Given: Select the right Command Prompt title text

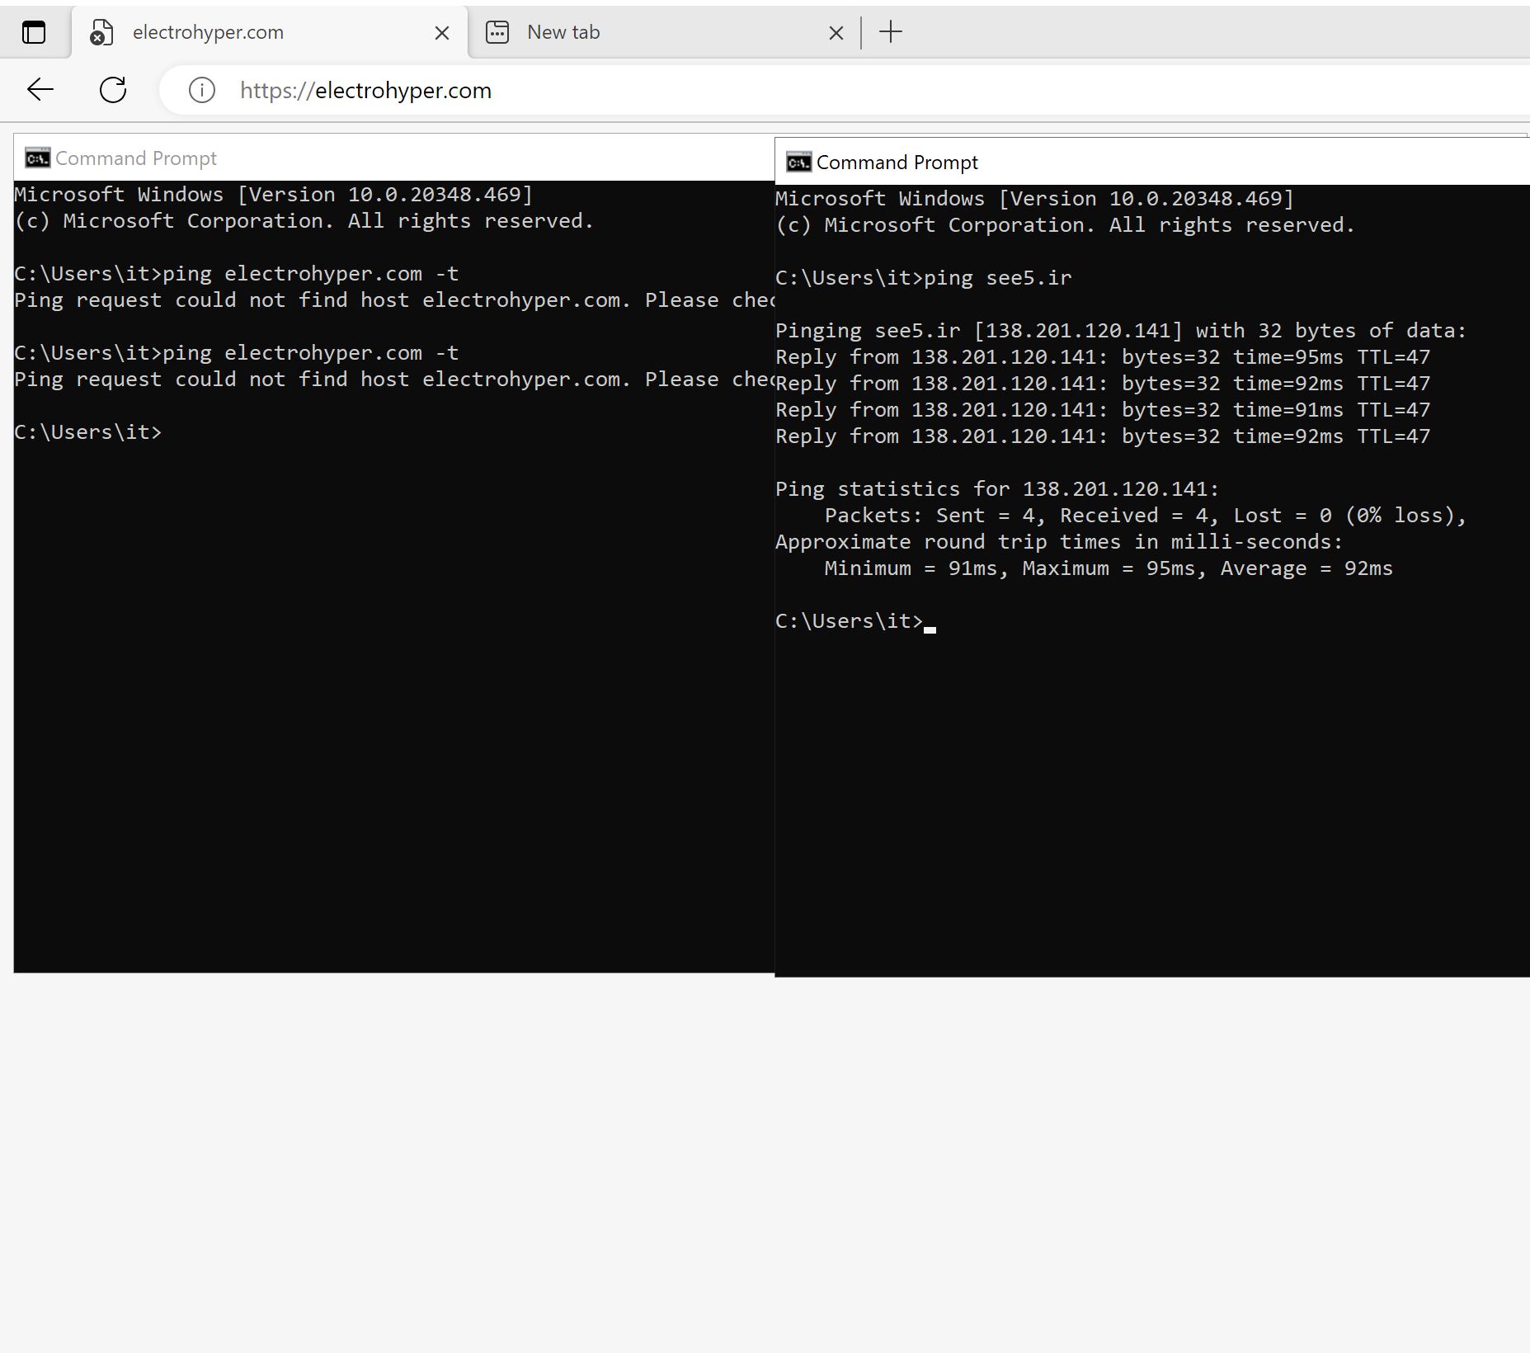Looking at the screenshot, I should point(897,163).
